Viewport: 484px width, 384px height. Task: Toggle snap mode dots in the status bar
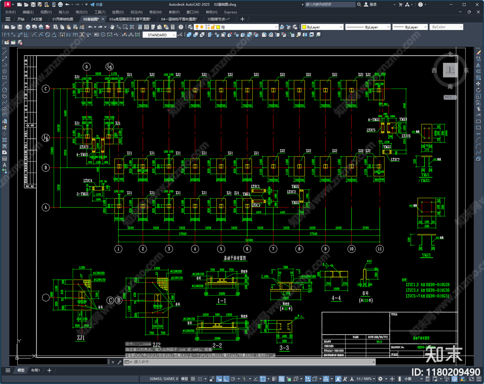[200, 379]
